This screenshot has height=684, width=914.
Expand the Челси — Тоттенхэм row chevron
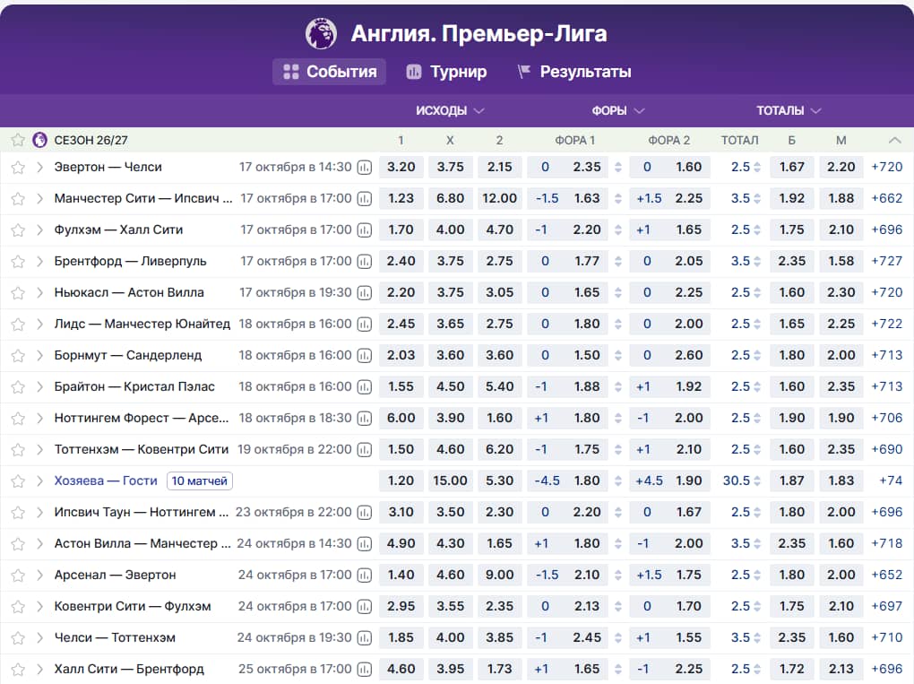[x=39, y=638]
